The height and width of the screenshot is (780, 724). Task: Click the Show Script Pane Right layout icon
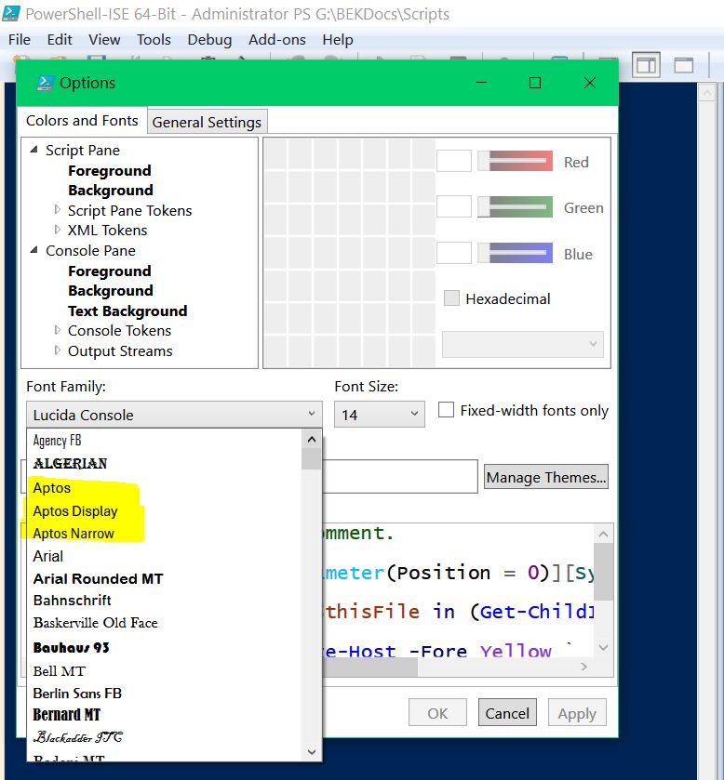[646, 64]
